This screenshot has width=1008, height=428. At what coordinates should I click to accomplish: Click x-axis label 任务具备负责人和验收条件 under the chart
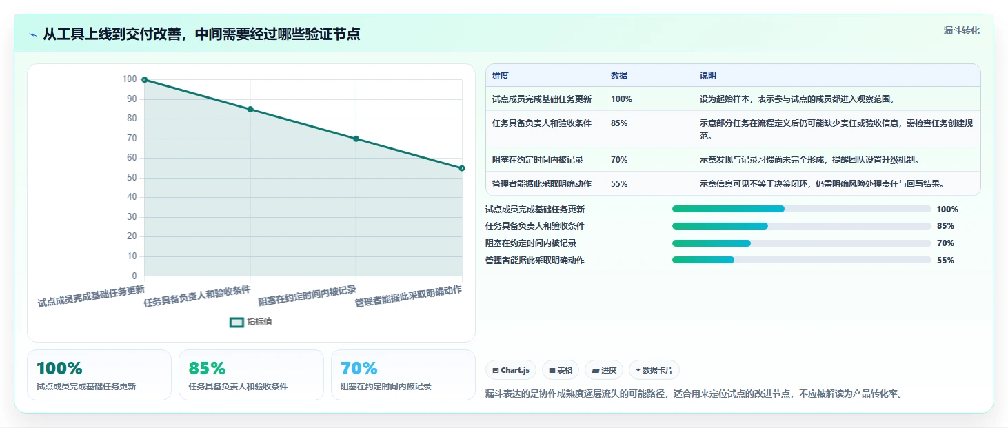pyautogui.click(x=197, y=296)
